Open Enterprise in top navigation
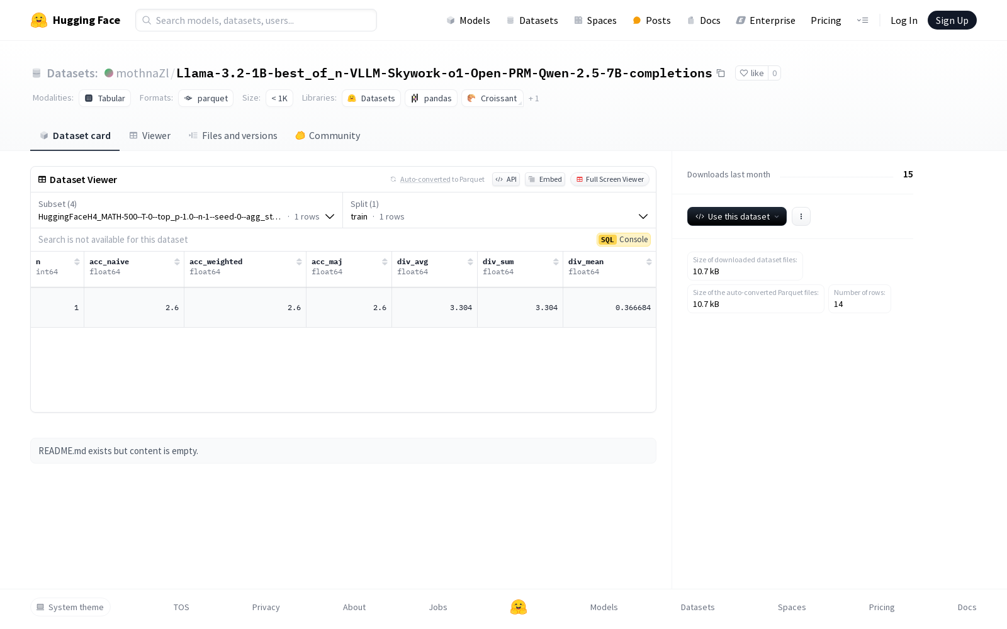This screenshot has width=1007, height=629. click(765, 20)
